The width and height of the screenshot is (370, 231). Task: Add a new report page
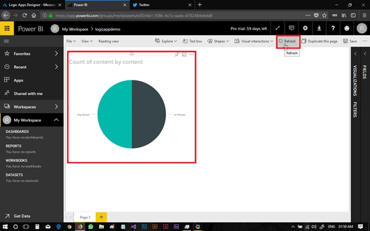101,217
